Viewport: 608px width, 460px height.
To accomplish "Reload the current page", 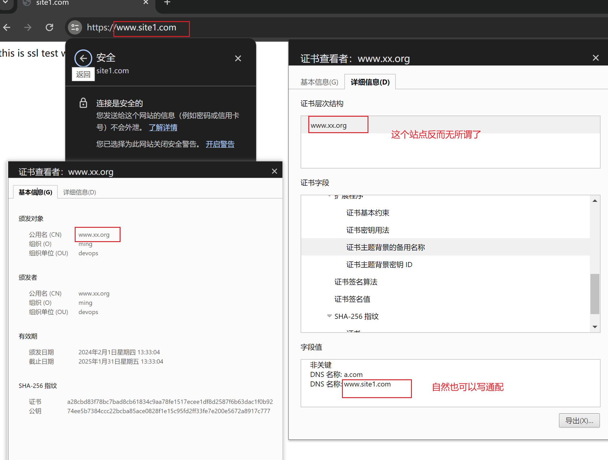I will 49,28.
